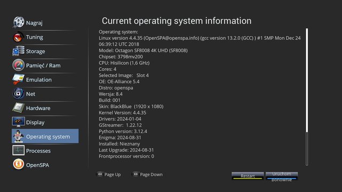The image size is (342, 192).
Task: Click the yellow Restart button
Action: pos(247,176)
